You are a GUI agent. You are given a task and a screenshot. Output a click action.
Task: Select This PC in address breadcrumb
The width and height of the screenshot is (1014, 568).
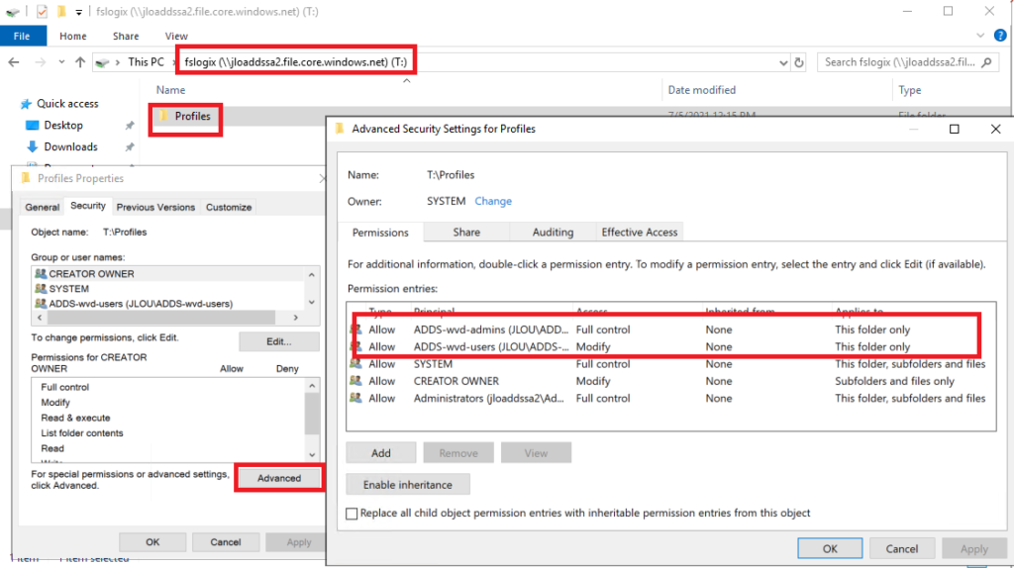[x=146, y=62]
